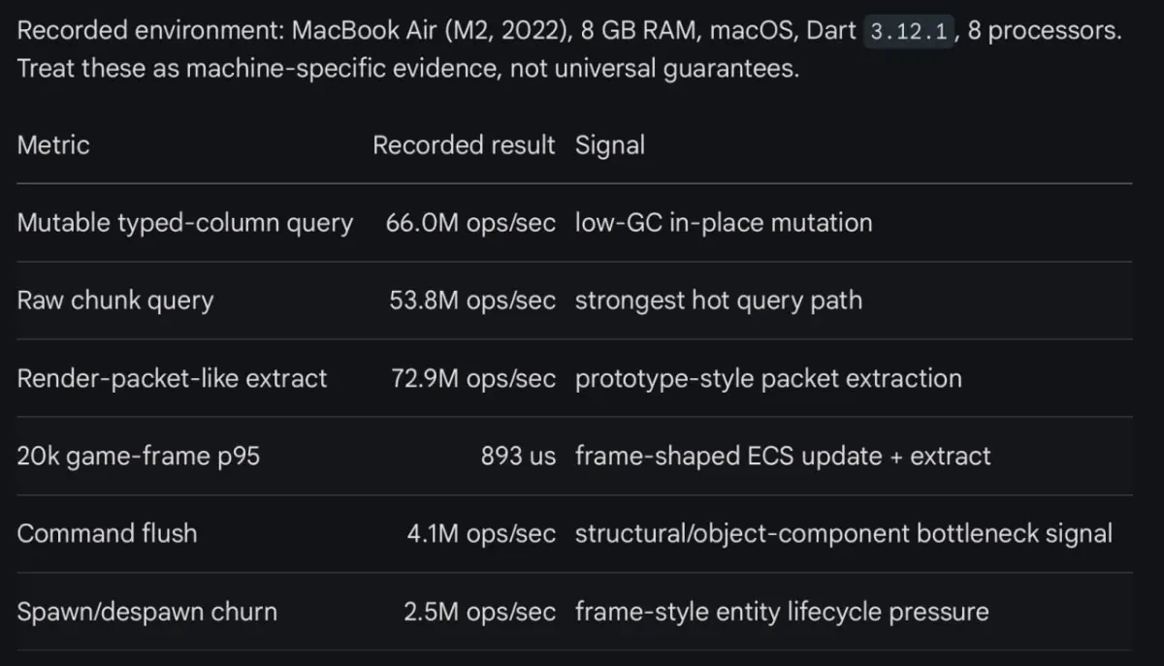This screenshot has width=1164, height=666.
Task: Click the 53.8M ops/sec result
Action: (x=472, y=301)
